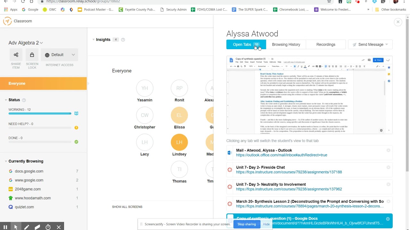
Task: Close the Synthesis Lesson 2 student tab
Action: tap(388, 201)
